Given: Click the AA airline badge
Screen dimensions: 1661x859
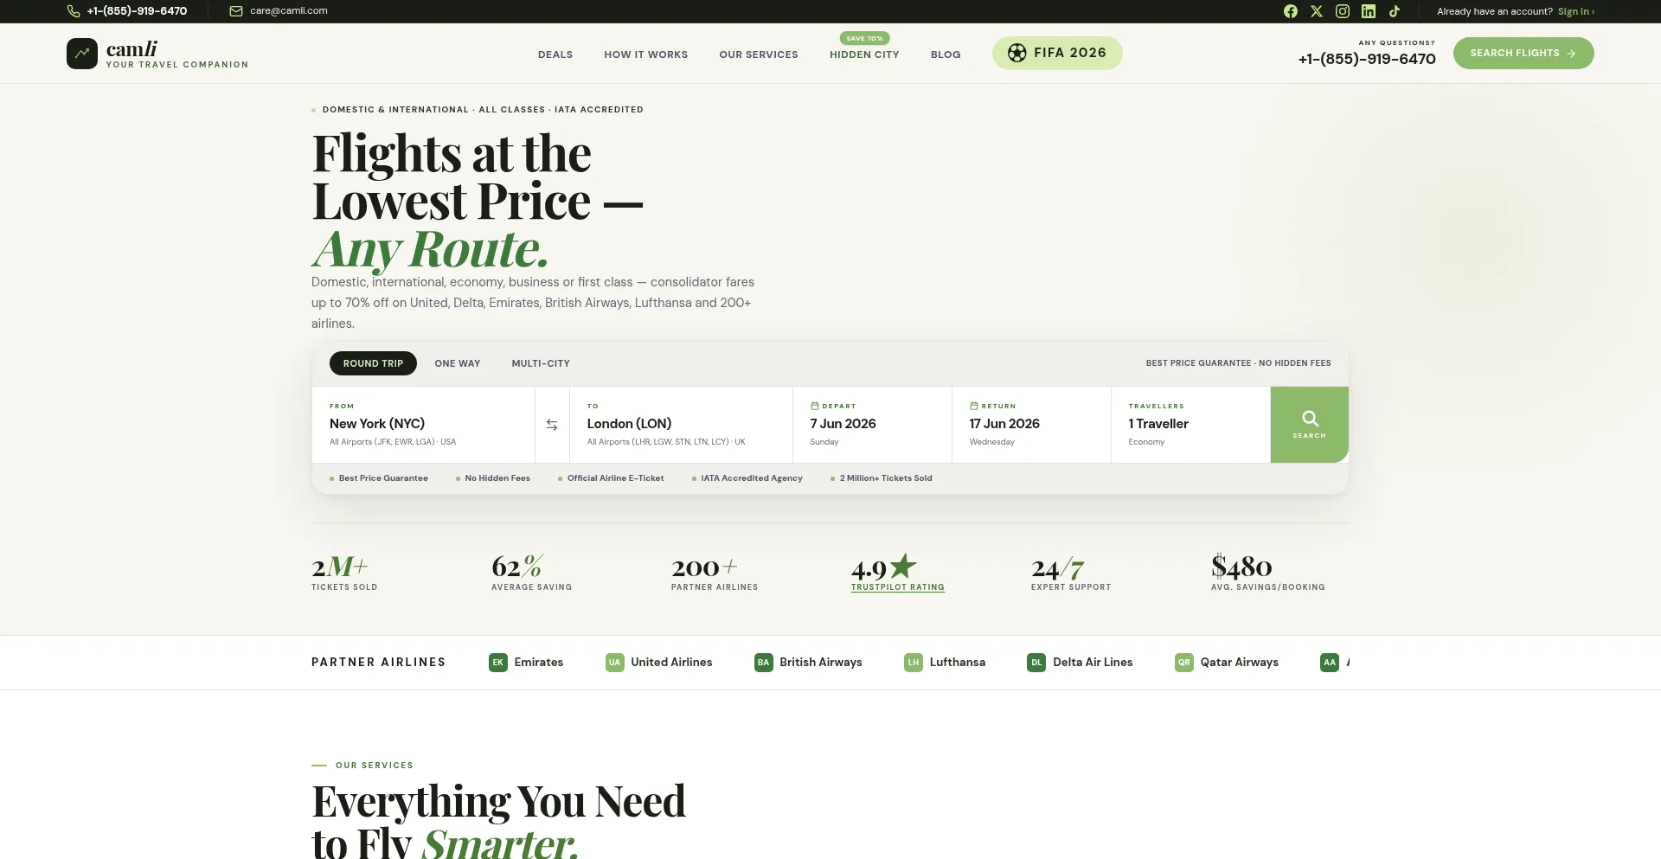Looking at the screenshot, I should click(x=1330, y=663).
